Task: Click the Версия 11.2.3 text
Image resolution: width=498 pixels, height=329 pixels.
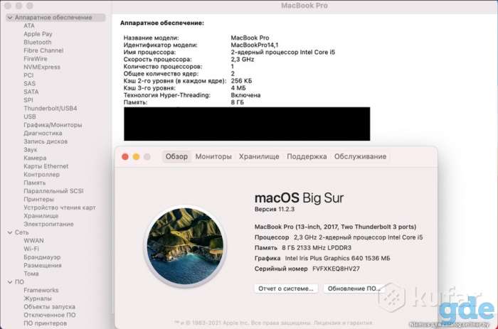Action: click(275, 210)
